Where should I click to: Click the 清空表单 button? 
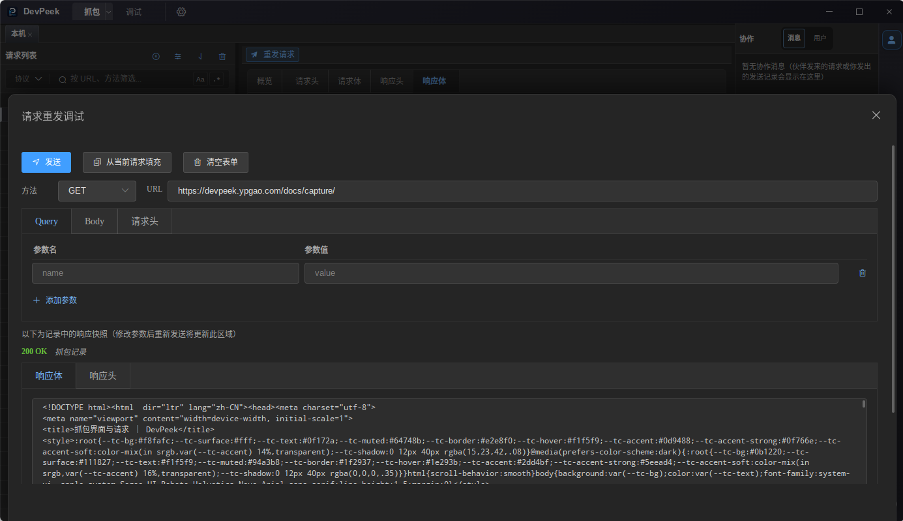216,162
